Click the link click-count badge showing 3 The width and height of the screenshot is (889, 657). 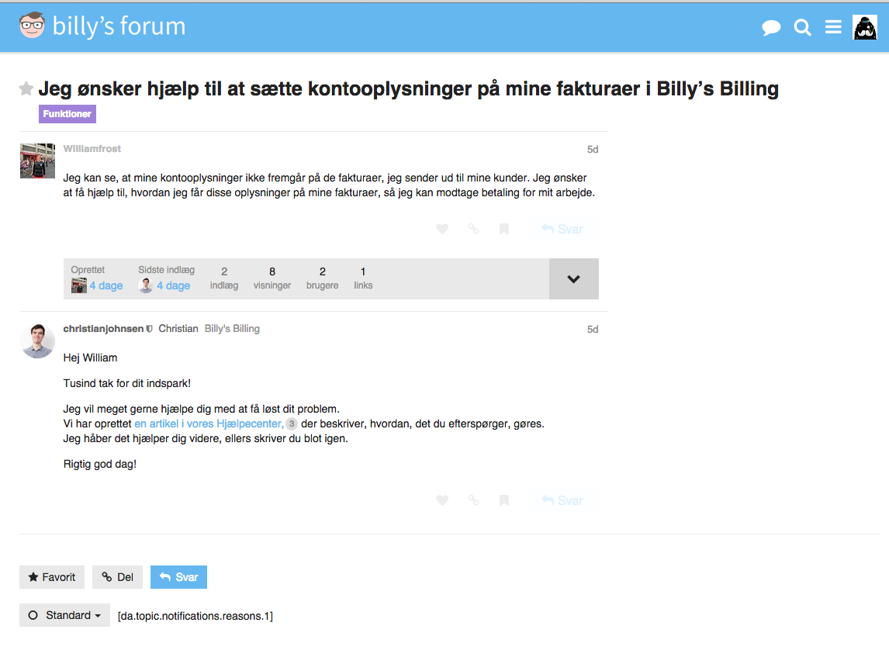click(292, 424)
